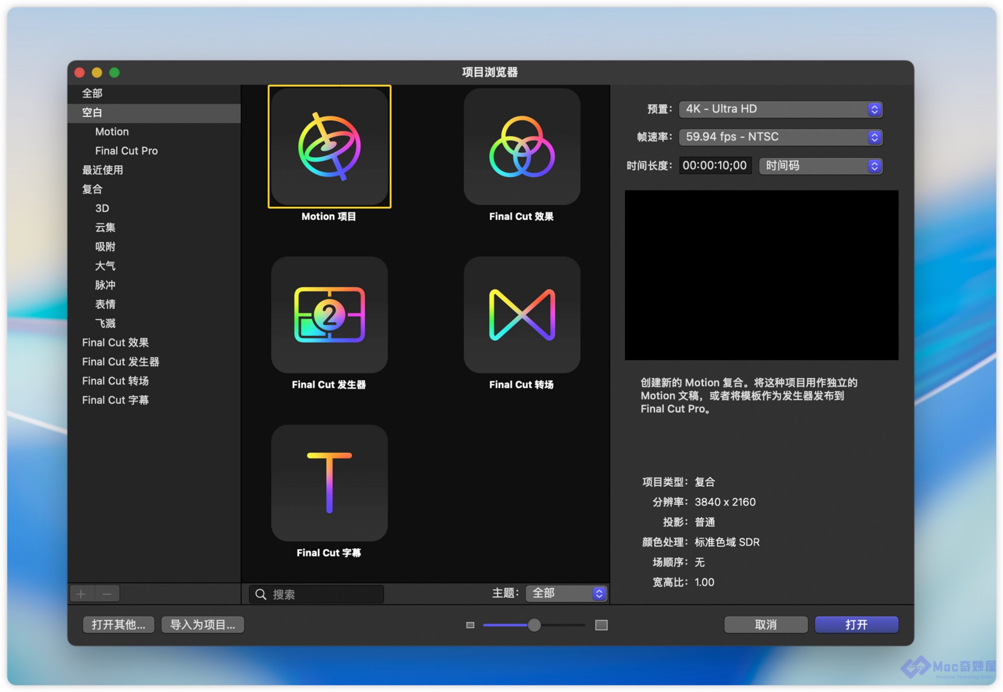The image size is (1003, 692).
Task: Select Final Cut 发生器 sidebar category
Action: pos(121,362)
